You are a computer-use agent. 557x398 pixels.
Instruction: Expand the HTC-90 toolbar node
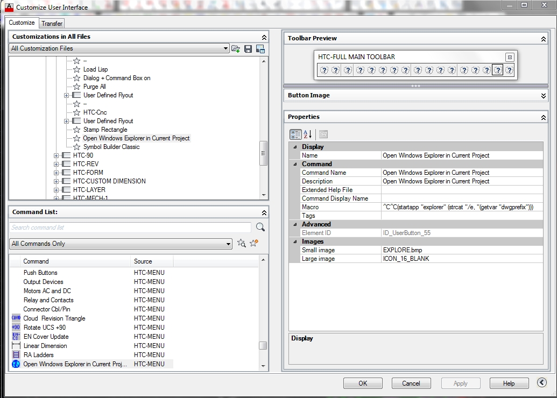[x=56, y=155]
